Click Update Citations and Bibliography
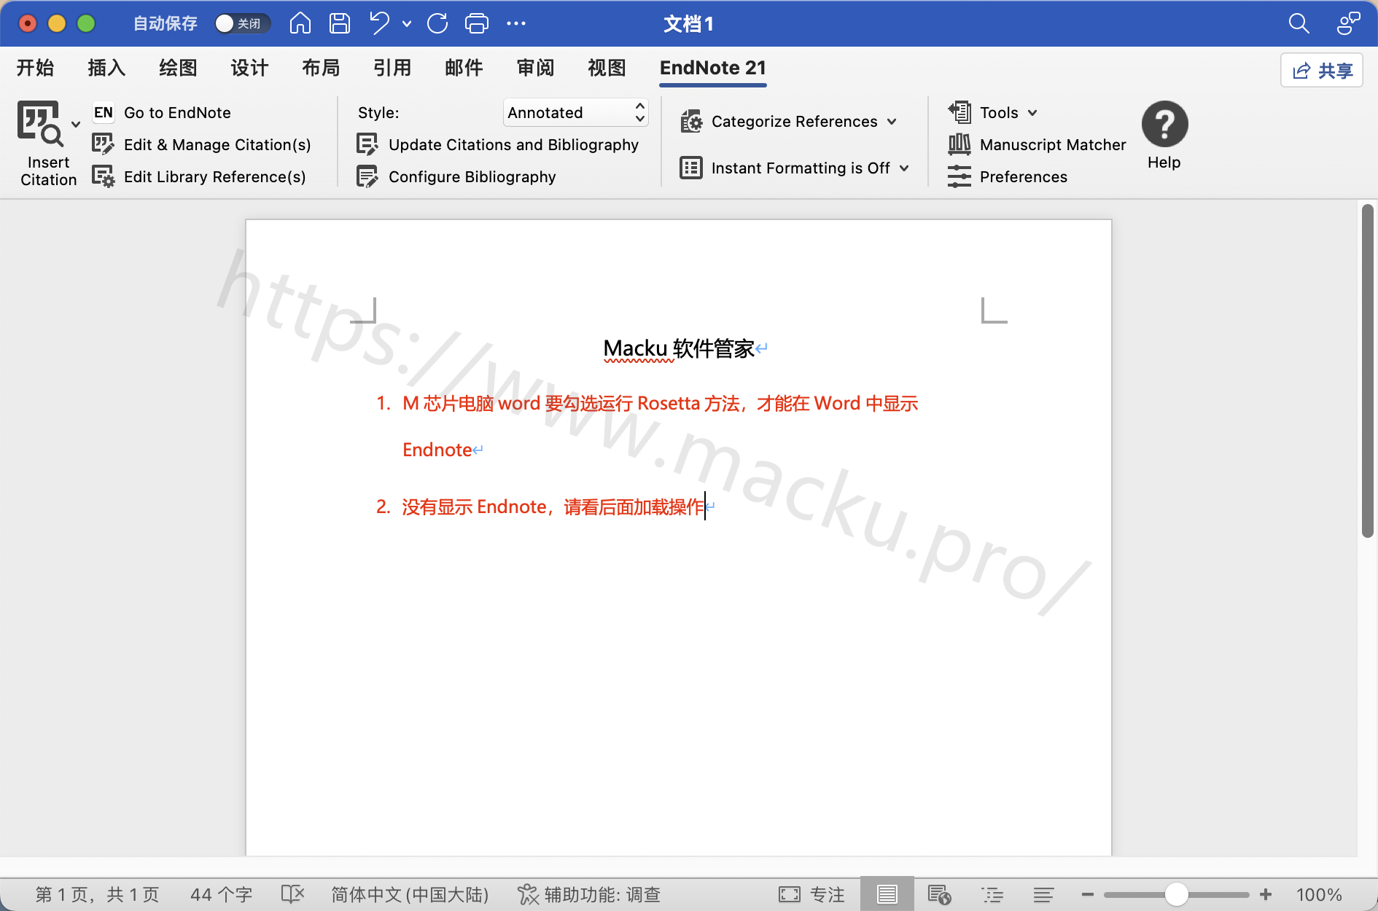 (x=498, y=144)
